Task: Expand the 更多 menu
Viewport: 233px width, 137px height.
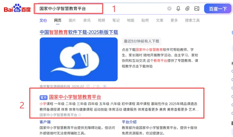Action: 174,20
